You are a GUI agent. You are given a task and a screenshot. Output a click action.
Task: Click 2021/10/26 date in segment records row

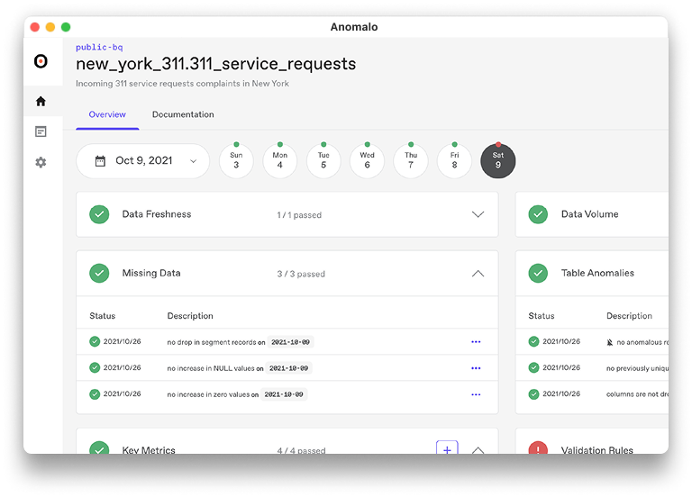tap(123, 341)
